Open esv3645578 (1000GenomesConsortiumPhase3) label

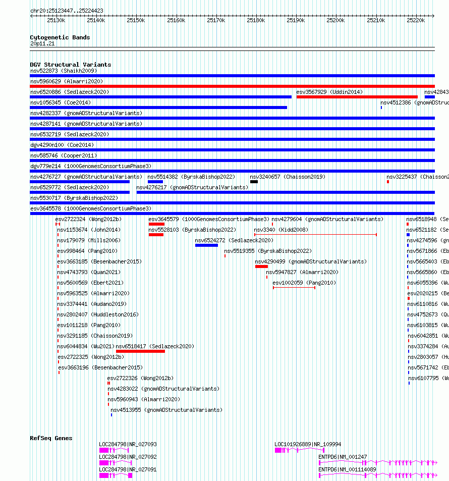click(x=91, y=208)
